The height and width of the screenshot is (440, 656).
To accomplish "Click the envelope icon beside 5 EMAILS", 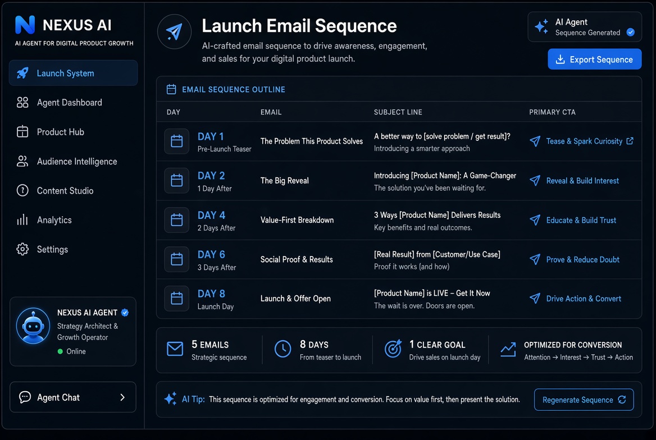I will (x=175, y=349).
